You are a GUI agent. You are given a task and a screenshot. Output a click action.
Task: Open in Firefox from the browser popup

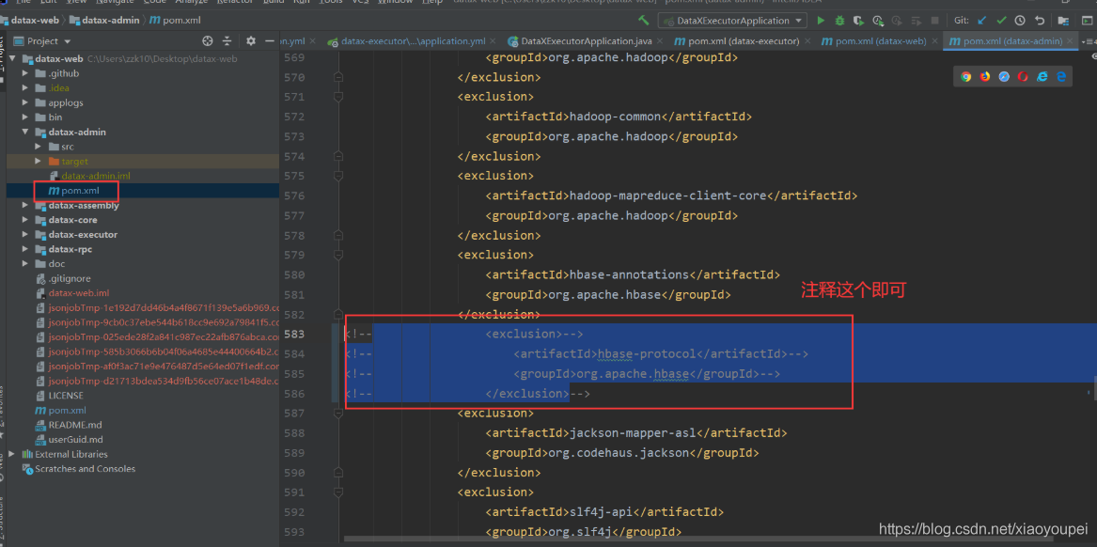point(985,77)
